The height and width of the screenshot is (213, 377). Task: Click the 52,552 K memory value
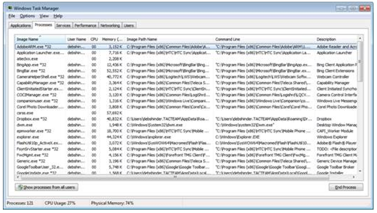115,71
